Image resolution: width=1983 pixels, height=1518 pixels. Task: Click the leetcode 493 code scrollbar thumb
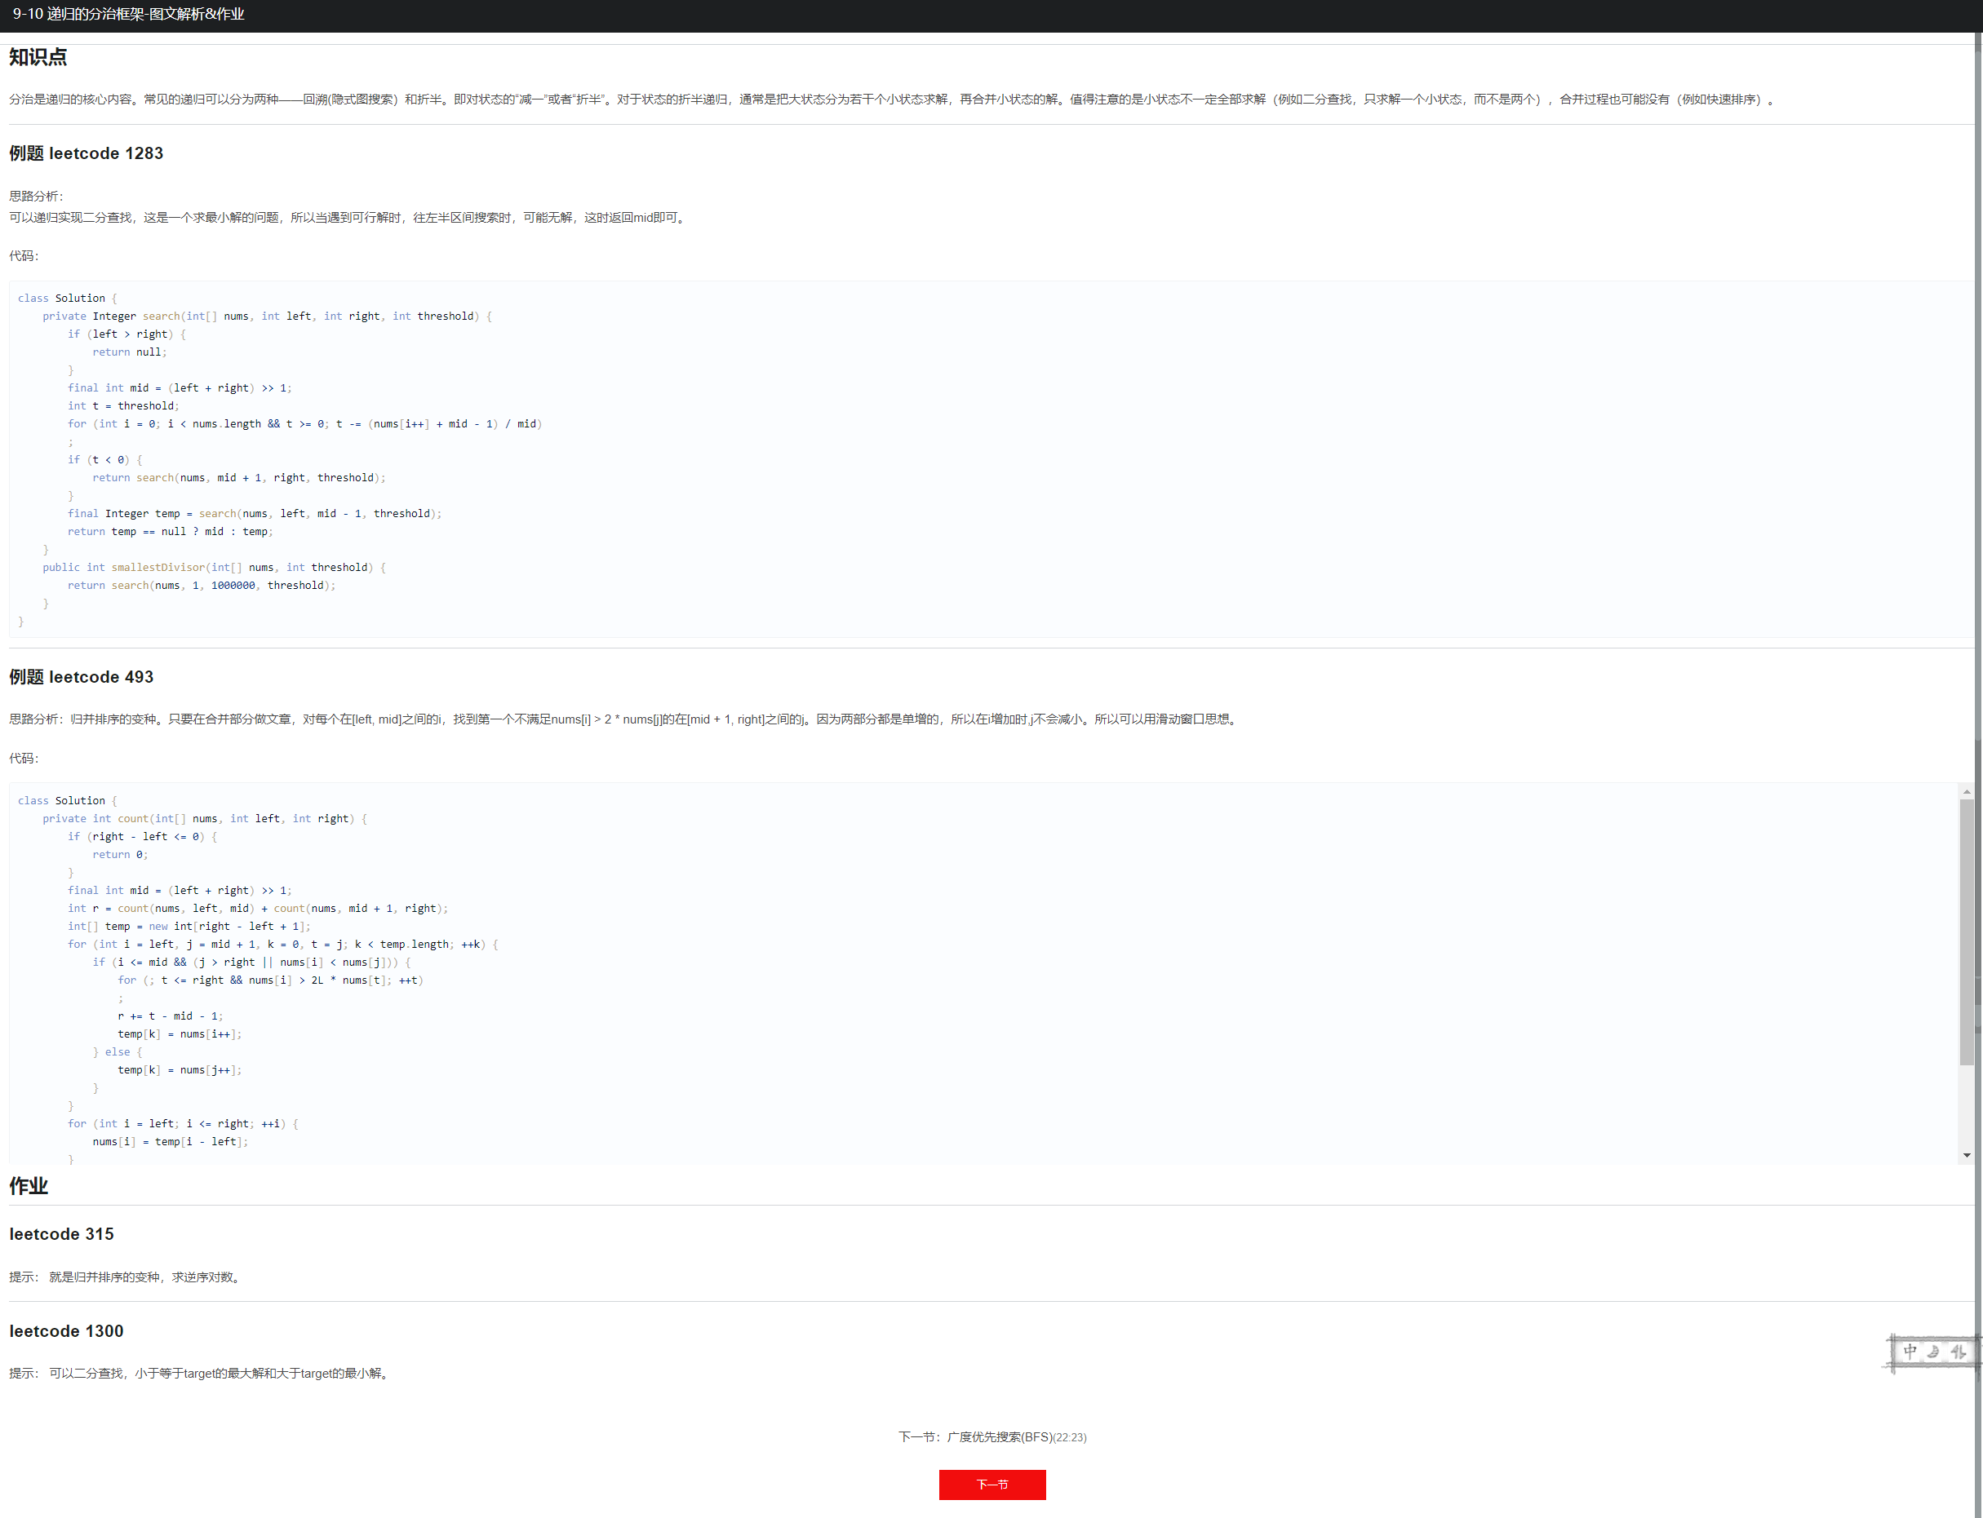[x=1966, y=931]
